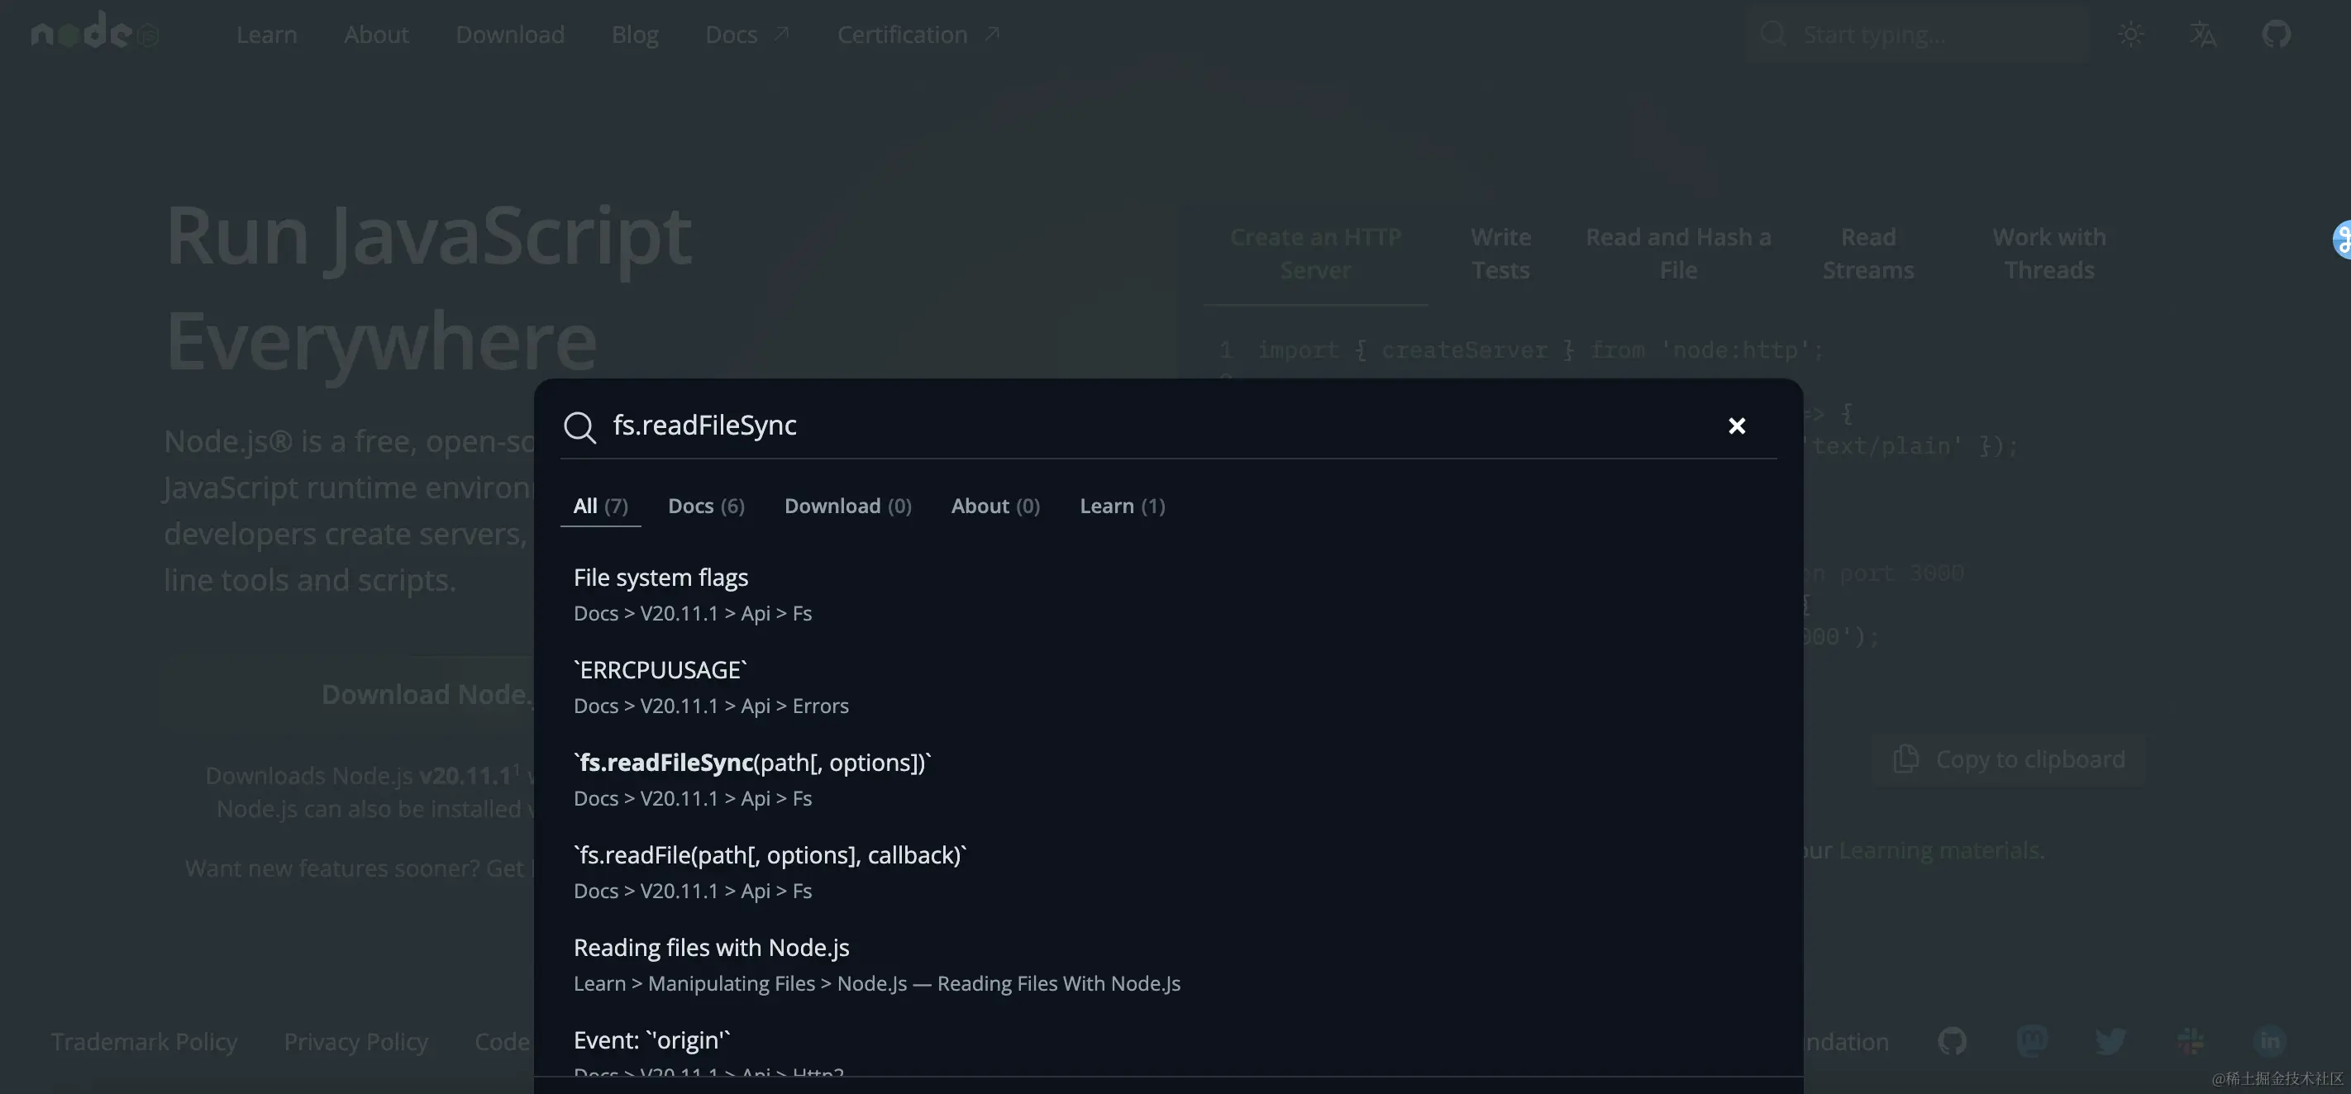This screenshot has height=1094, width=2351.
Task: Select the Work with Threads tab
Action: pyautogui.click(x=2049, y=254)
